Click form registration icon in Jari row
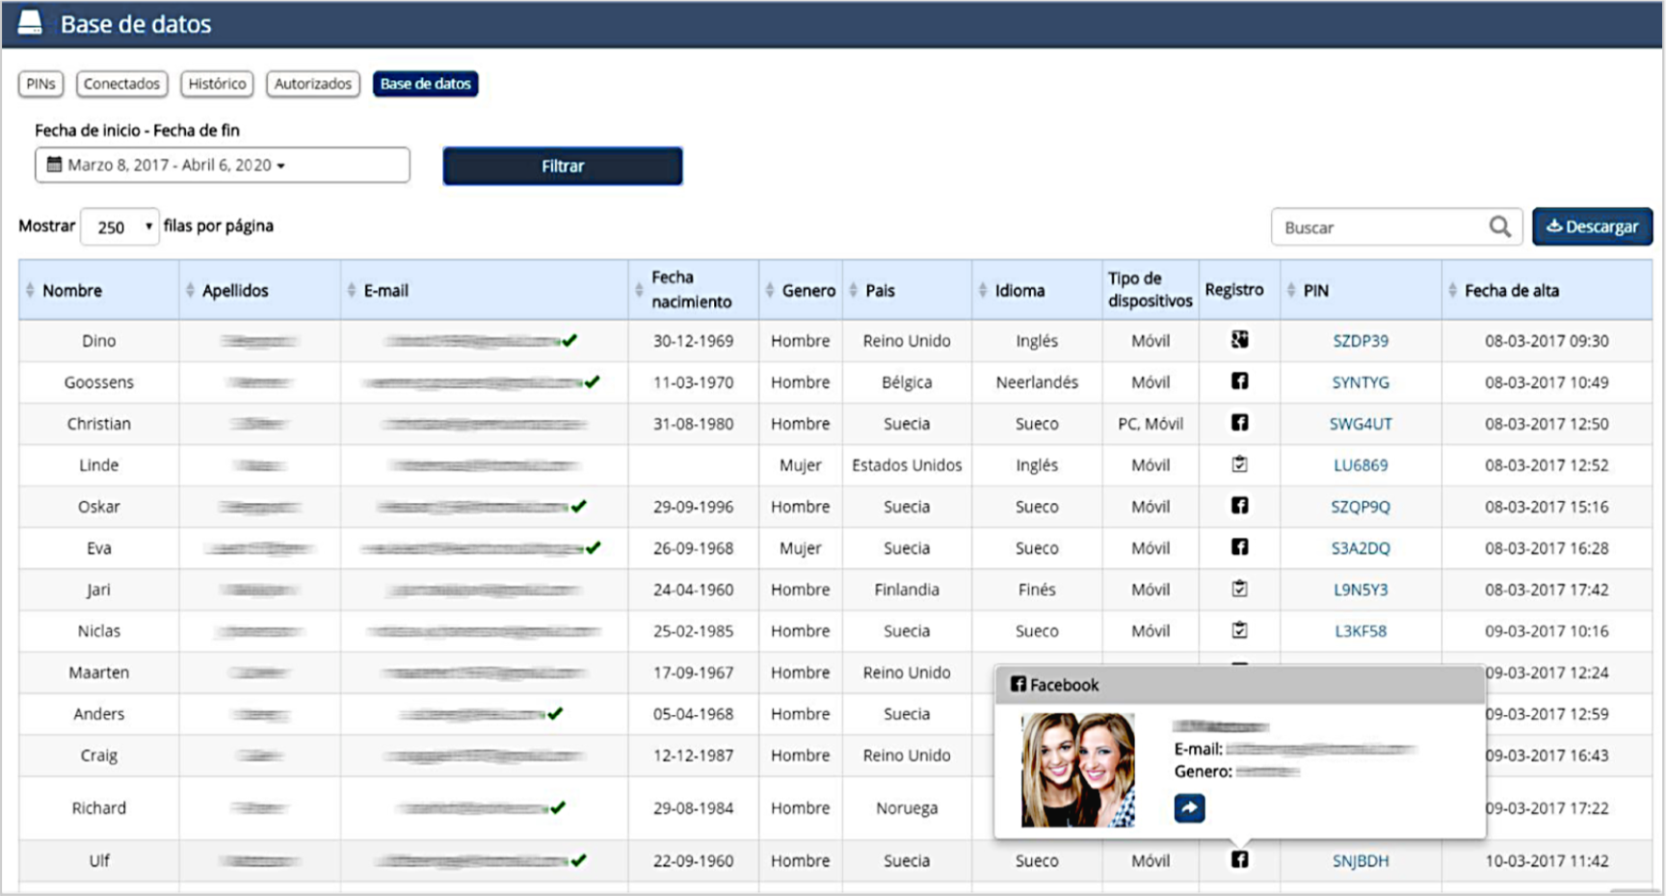The height and width of the screenshot is (896, 1666). click(1239, 589)
